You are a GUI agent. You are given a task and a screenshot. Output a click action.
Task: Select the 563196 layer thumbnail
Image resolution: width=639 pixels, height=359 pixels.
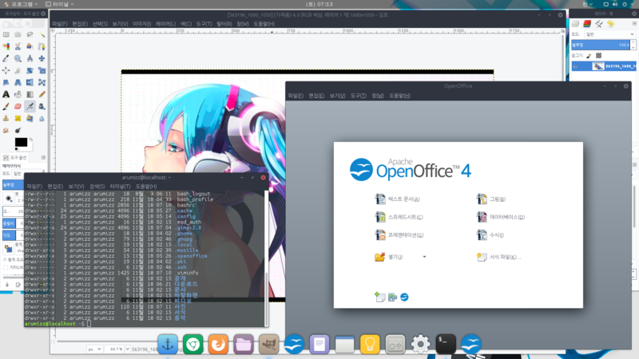pyautogui.click(x=598, y=66)
